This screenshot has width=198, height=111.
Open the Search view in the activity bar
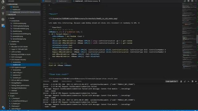[3, 8]
